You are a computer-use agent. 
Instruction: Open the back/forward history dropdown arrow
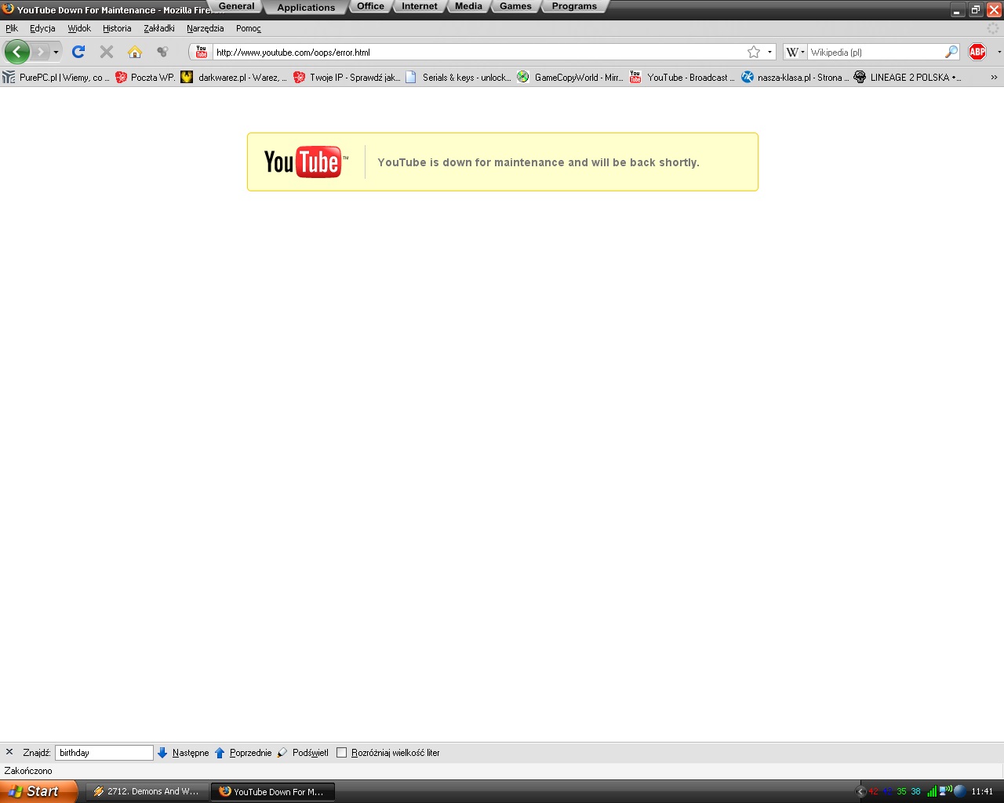click(x=56, y=53)
